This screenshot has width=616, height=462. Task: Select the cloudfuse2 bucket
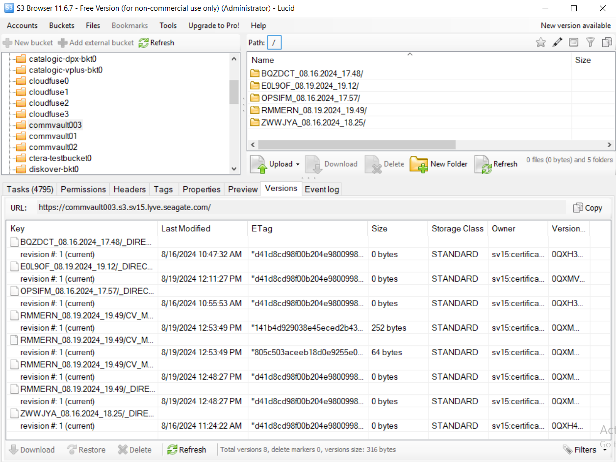tap(49, 103)
